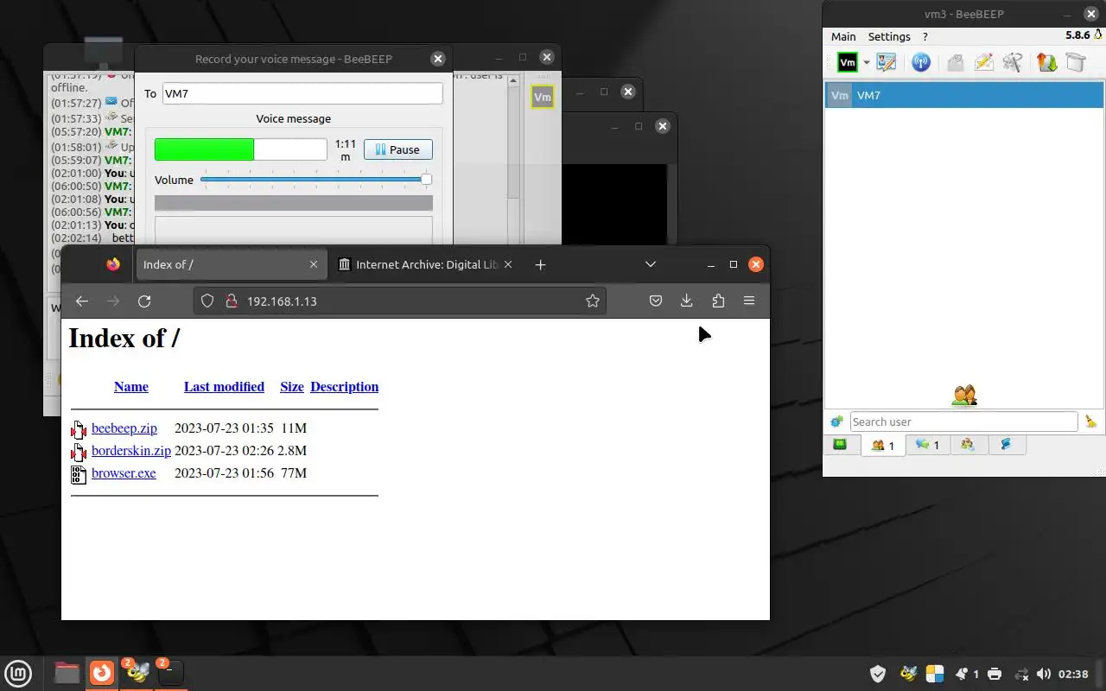Sort listing by Description column
This screenshot has height=691, width=1106.
tap(345, 387)
